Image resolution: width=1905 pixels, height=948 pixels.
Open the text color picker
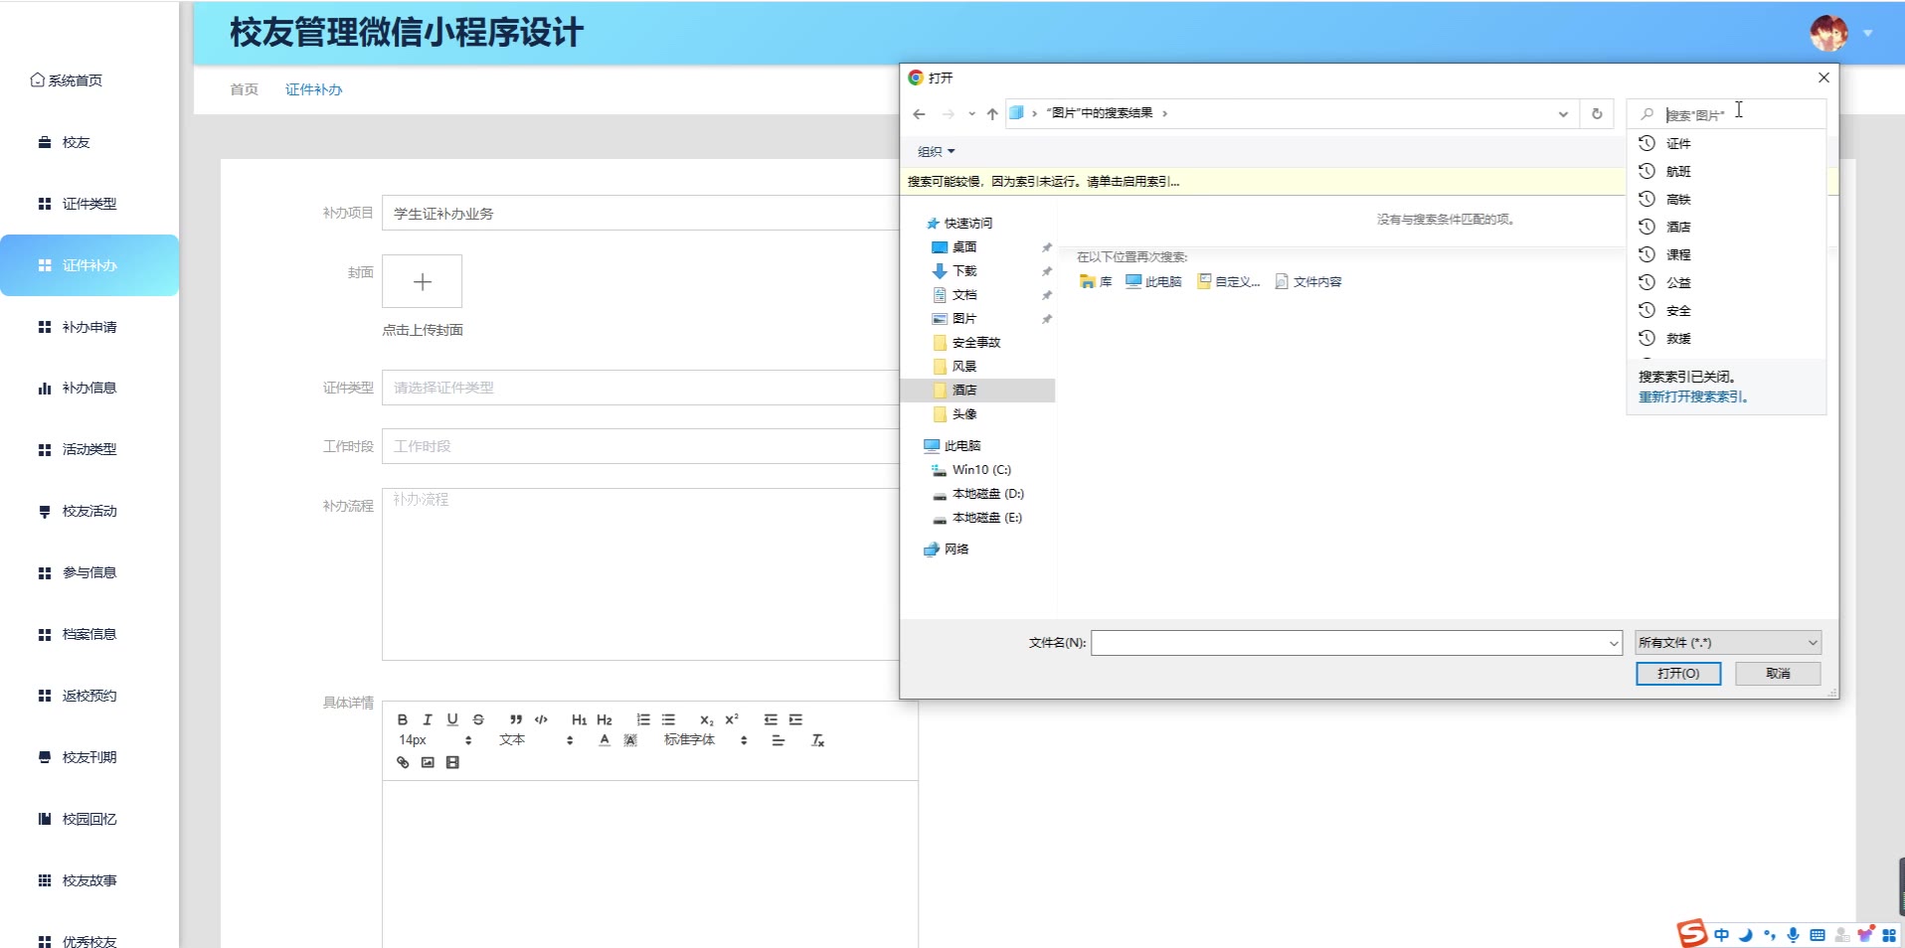coord(605,740)
